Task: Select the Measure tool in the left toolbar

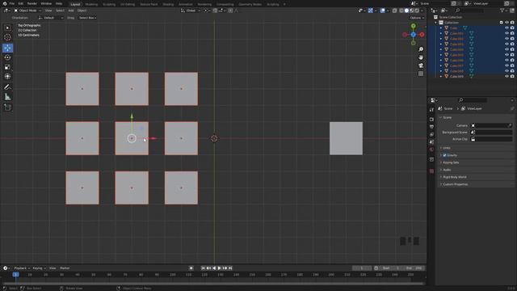Action: [7, 97]
